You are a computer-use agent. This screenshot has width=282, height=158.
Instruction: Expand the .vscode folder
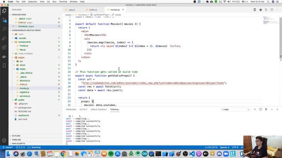pos(22,38)
